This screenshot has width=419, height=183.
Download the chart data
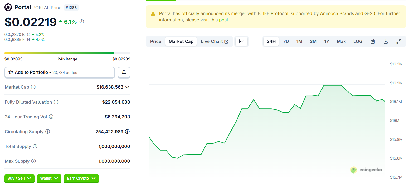coord(386,41)
